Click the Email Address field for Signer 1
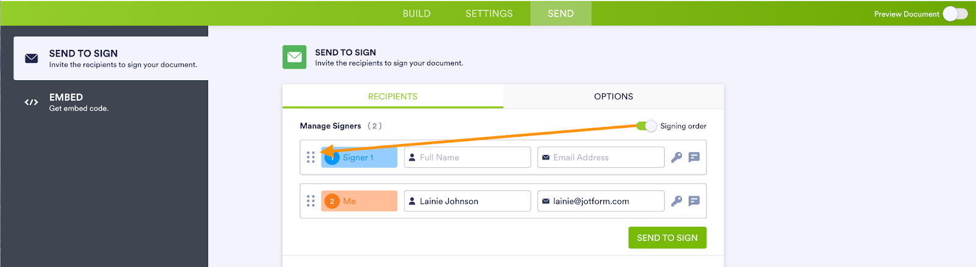This screenshot has width=976, height=267. pos(601,158)
